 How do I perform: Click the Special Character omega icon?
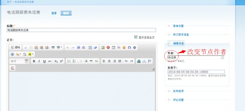click(x=129, y=48)
